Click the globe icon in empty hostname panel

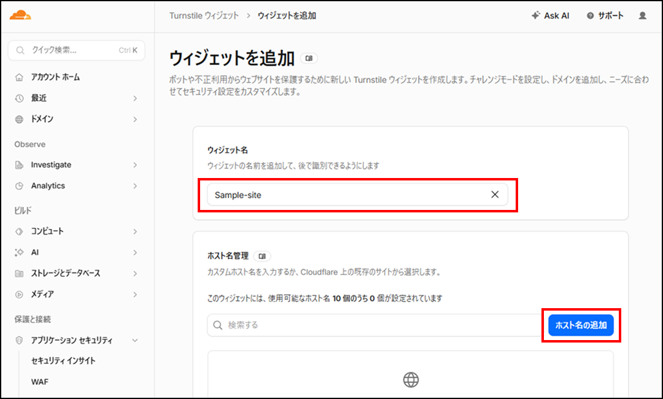coord(411,379)
